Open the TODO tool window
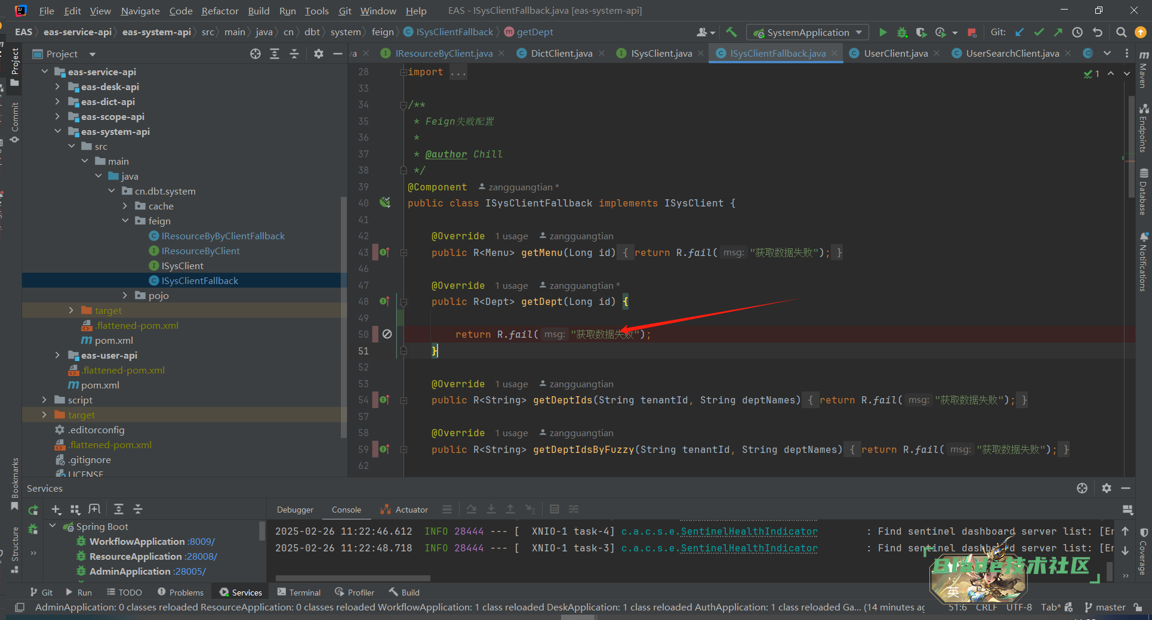Viewport: 1152px width, 620px height. coord(124,593)
